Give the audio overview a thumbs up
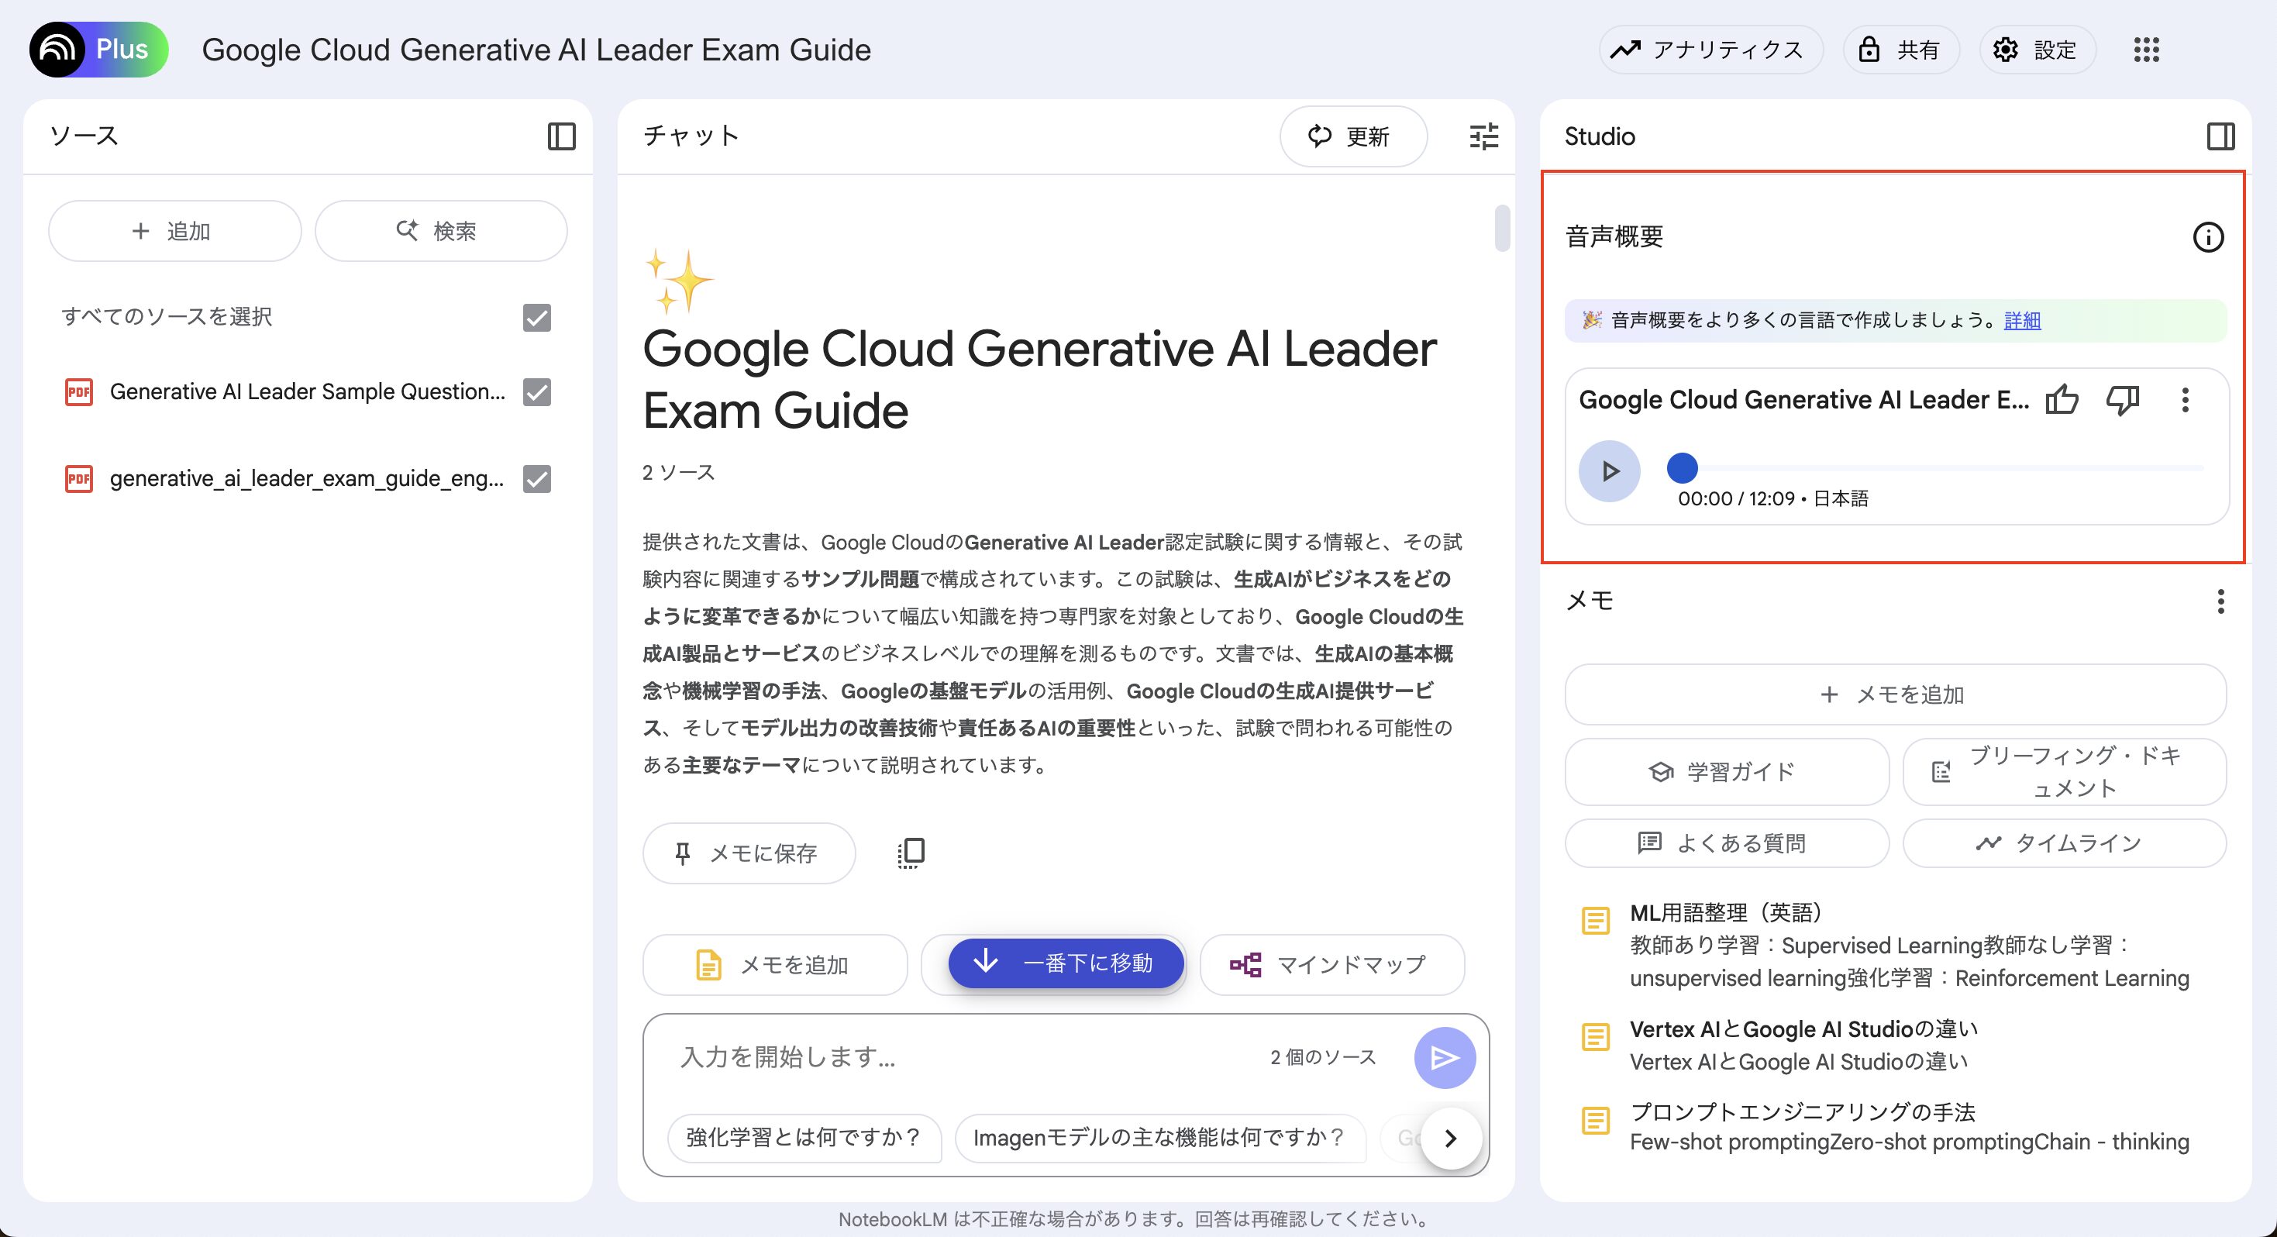The image size is (2277, 1237). pyautogui.click(x=2062, y=400)
